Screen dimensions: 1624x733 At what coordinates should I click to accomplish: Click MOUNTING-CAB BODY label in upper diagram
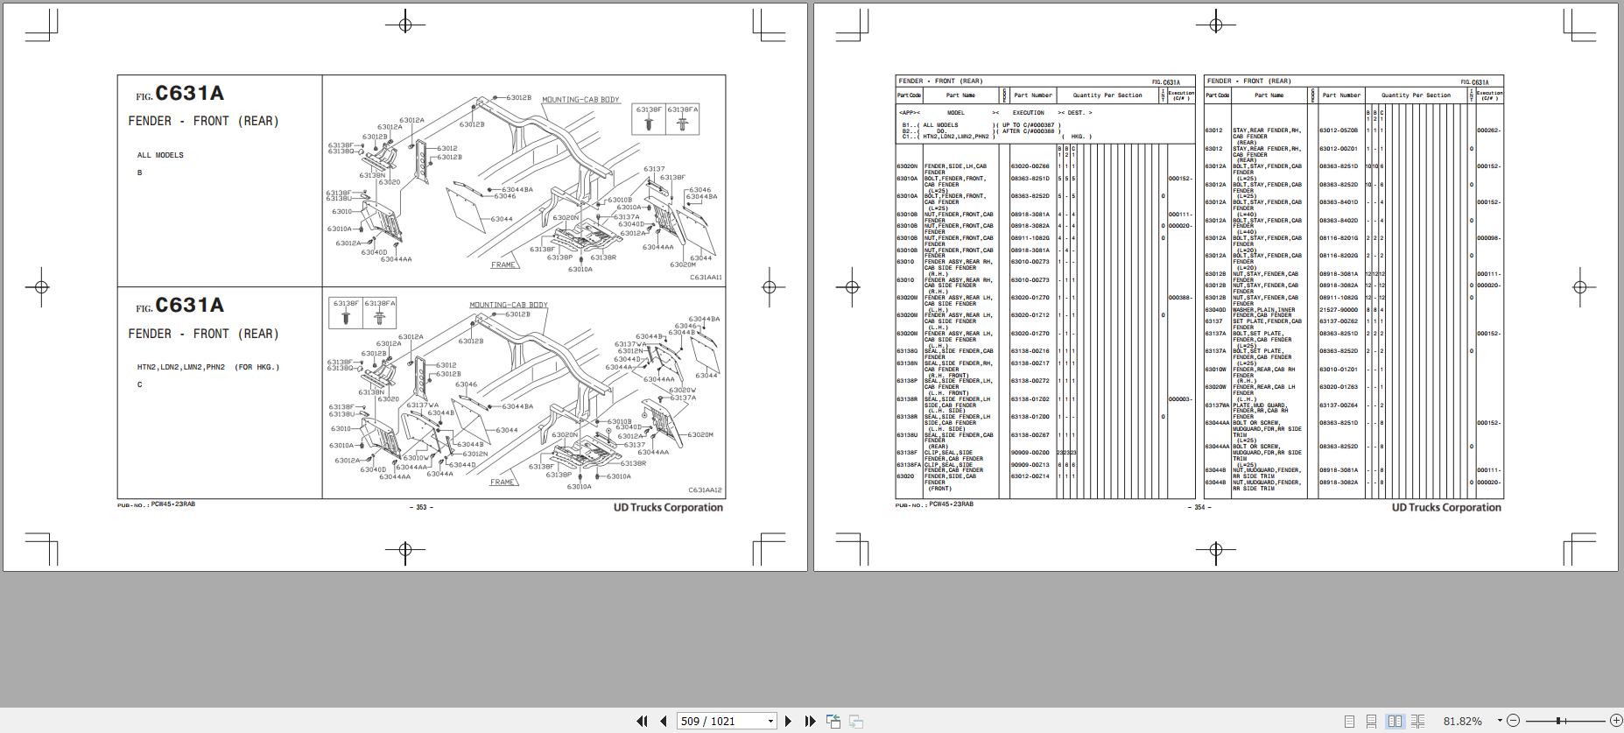tap(580, 100)
